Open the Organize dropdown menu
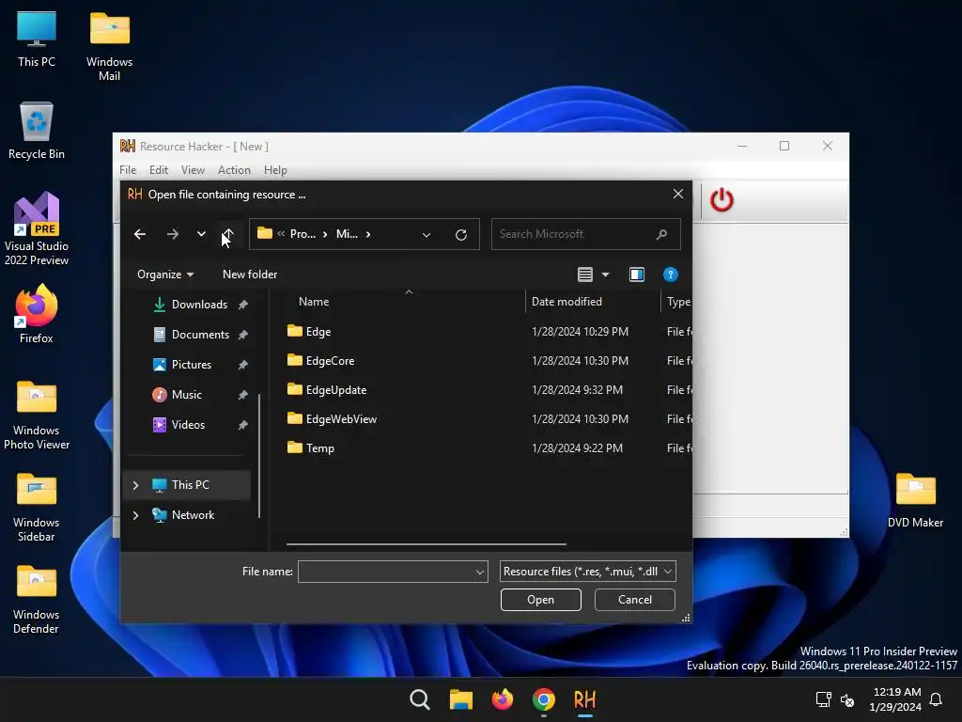The width and height of the screenshot is (962, 722). pos(165,275)
